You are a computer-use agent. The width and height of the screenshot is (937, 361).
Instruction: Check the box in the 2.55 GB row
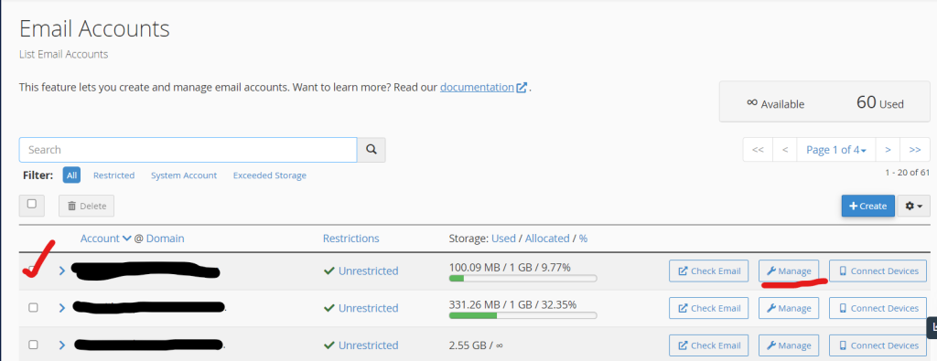pos(34,345)
